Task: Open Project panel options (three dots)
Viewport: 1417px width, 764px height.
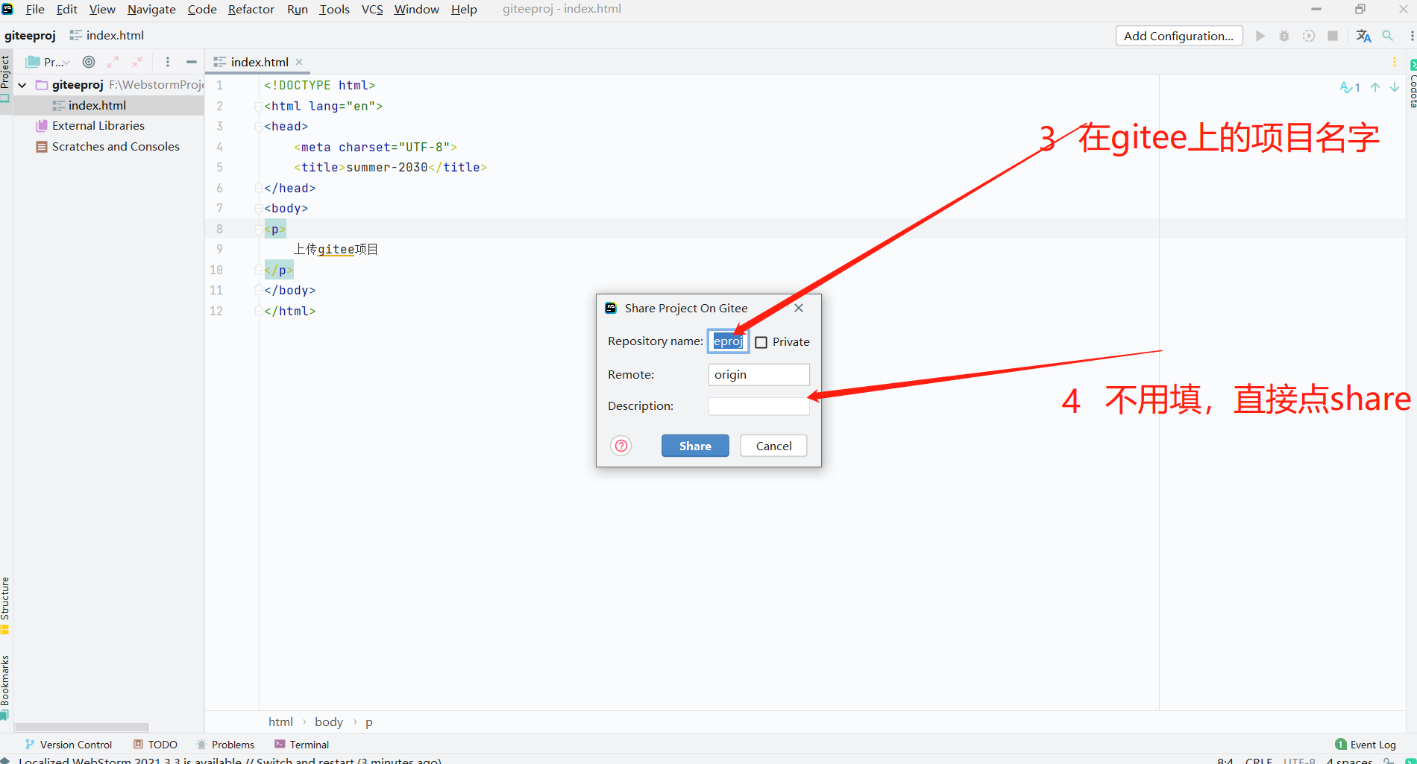Action: tap(168, 62)
